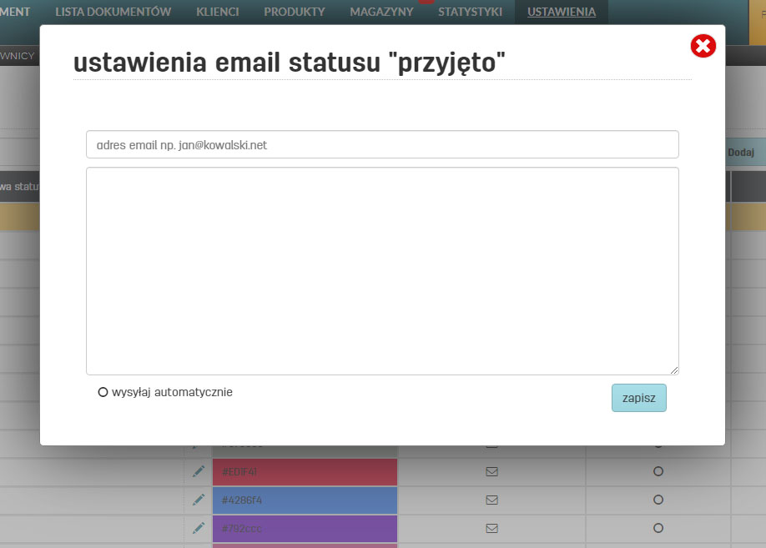Expand the USTAWIENIA section
766x548 pixels.
(561, 13)
